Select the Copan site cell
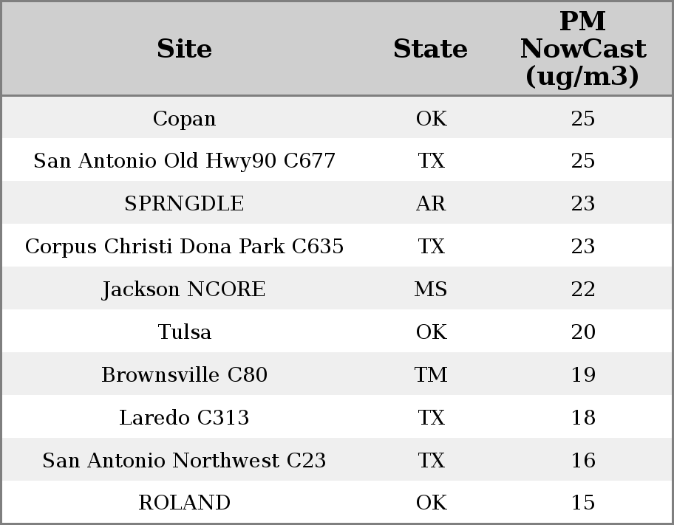 [x=184, y=118]
